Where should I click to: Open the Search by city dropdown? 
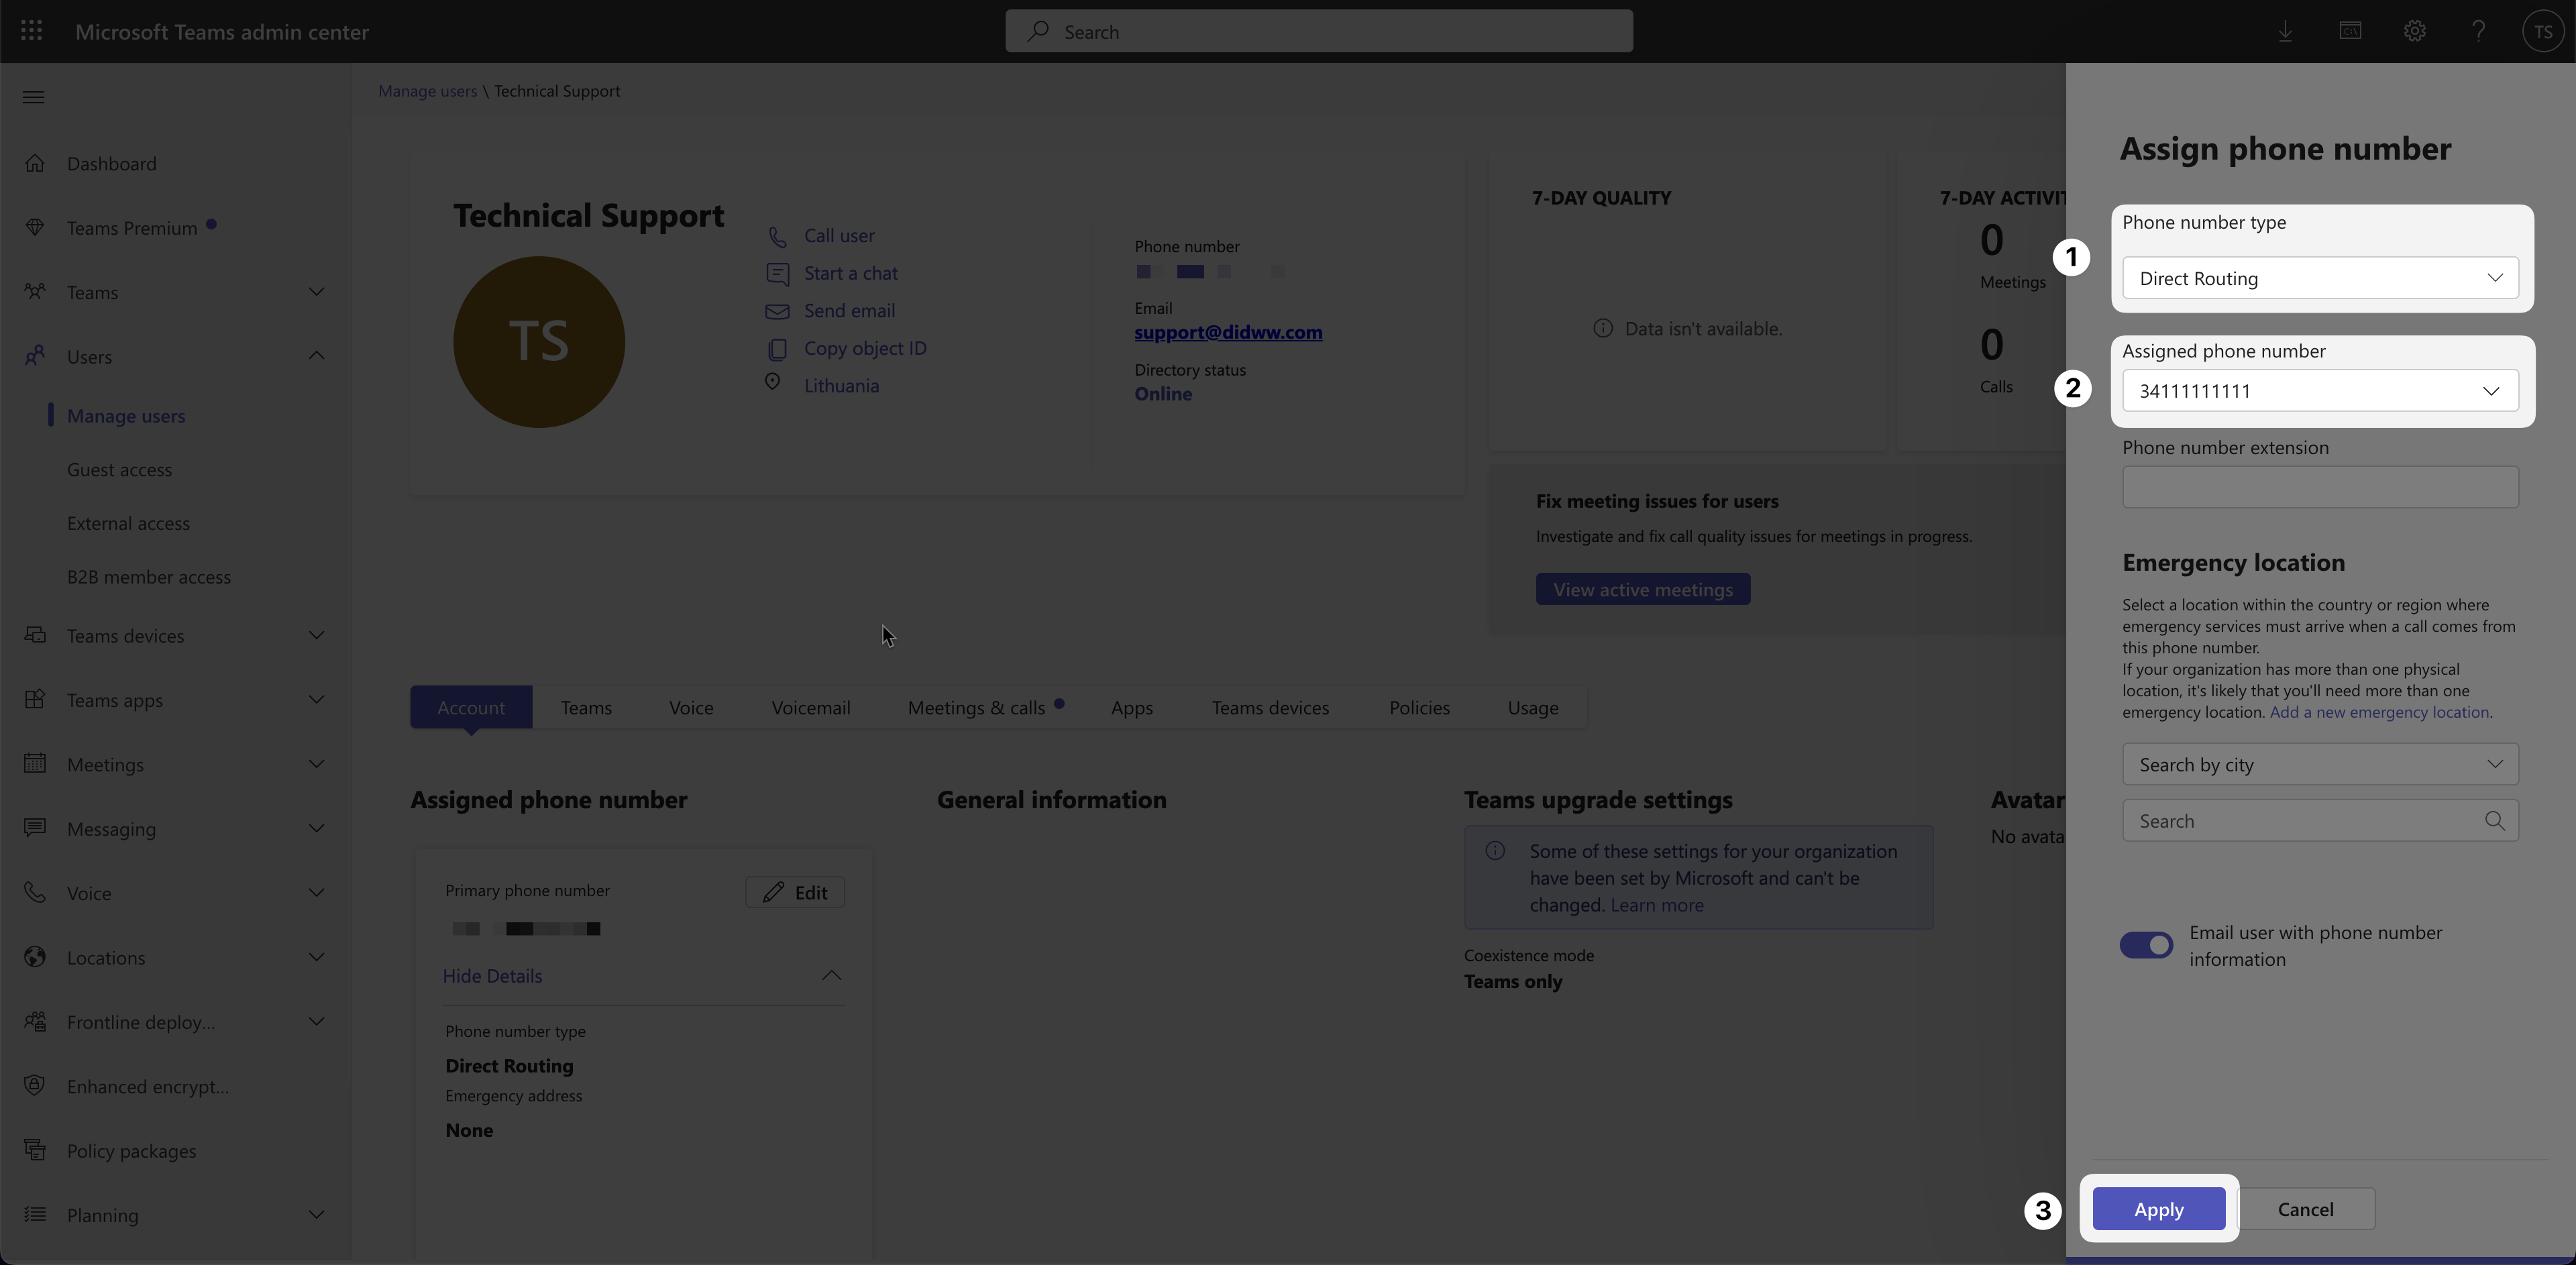(x=2320, y=765)
